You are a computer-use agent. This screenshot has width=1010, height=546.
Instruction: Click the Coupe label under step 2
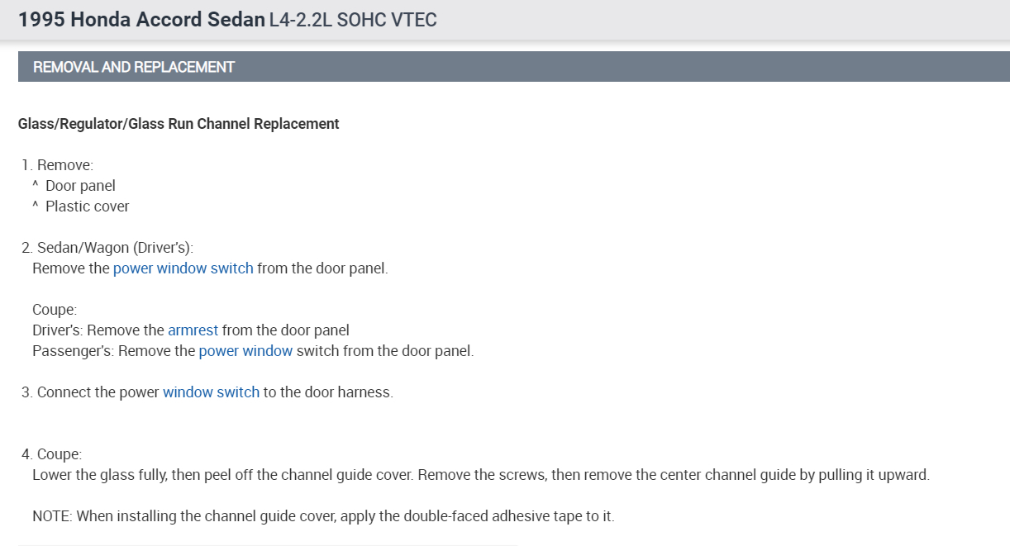55,310
